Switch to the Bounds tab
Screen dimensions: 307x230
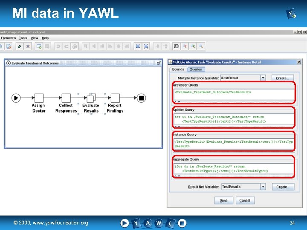click(178, 69)
